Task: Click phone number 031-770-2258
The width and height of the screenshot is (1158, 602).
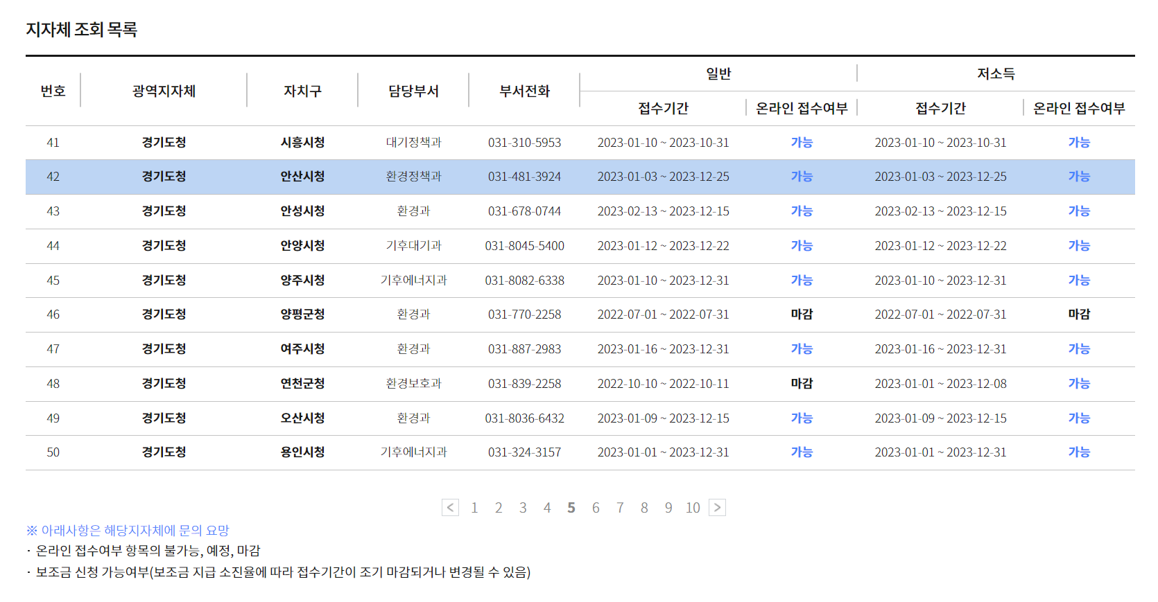Action: coord(524,315)
